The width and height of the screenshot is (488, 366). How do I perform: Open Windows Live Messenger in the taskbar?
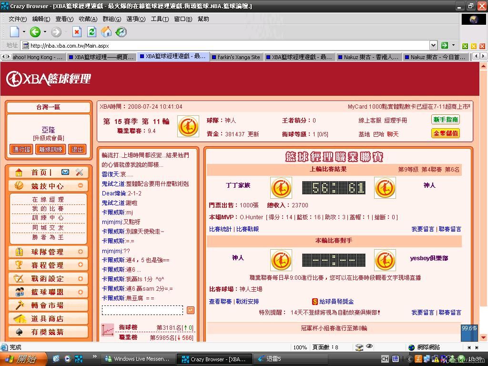138,359
